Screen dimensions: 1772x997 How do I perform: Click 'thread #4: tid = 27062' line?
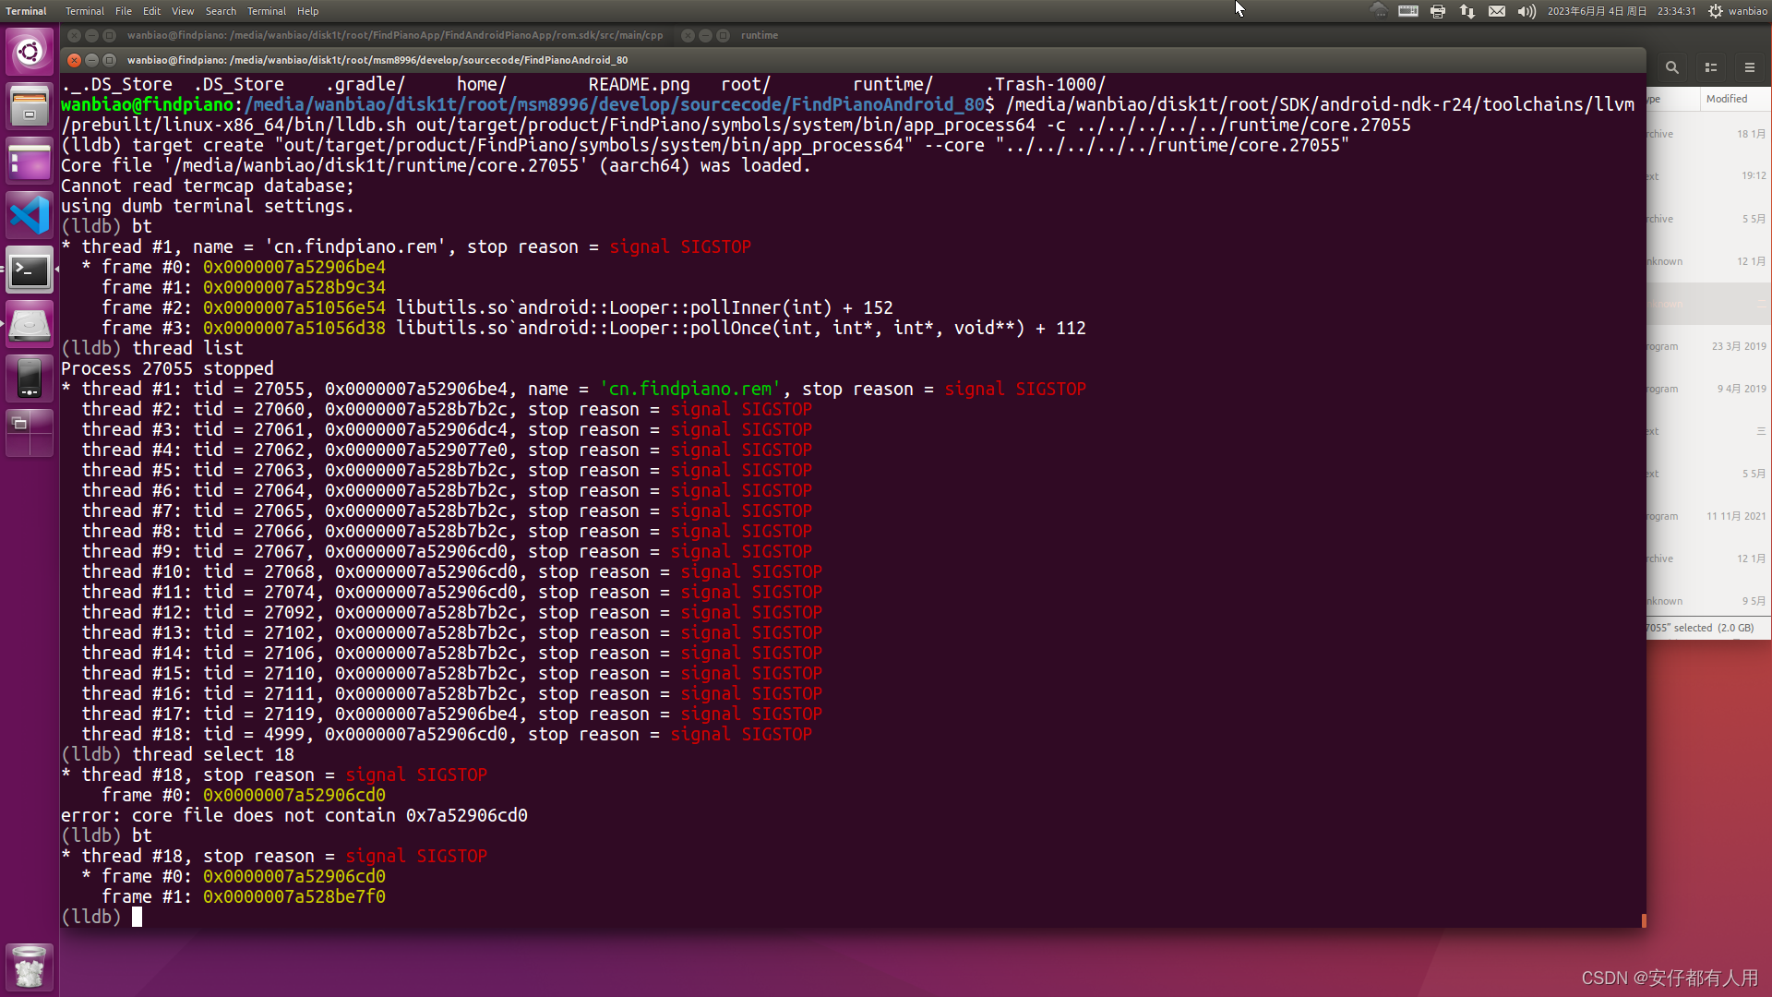click(x=447, y=450)
